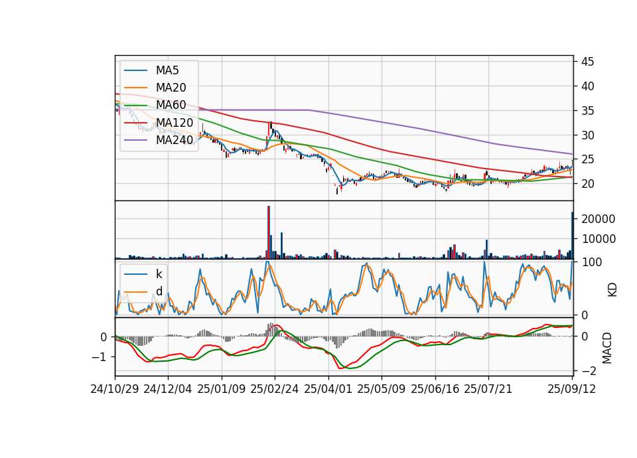
Task: Click the MA5 legend label
Action: [x=167, y=70]
